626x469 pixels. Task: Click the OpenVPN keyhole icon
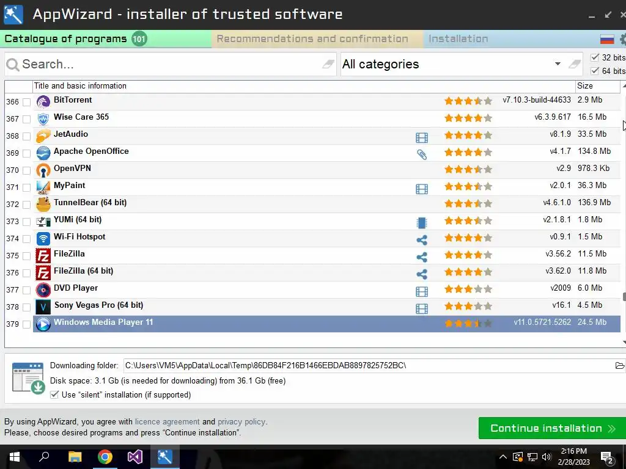click(x=43, y=170)
